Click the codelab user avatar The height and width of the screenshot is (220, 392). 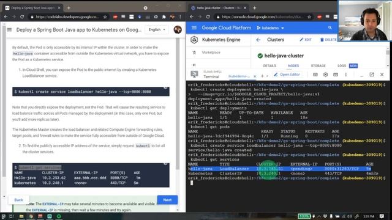(x=178, y=30)
